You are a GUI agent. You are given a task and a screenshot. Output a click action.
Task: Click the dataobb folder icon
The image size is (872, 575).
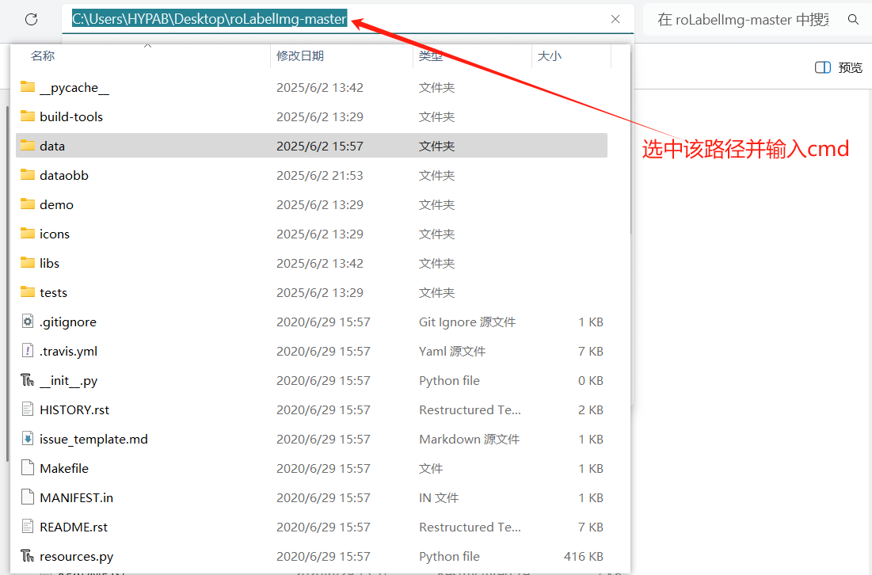[x=27, y=175]
